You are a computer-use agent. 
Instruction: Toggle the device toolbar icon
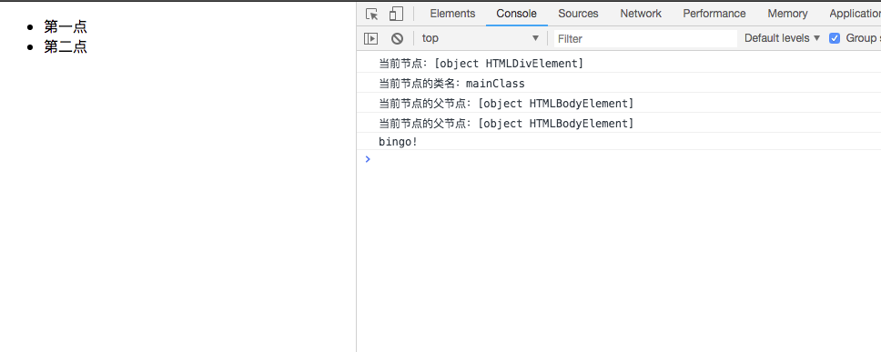tap(396, 14)
